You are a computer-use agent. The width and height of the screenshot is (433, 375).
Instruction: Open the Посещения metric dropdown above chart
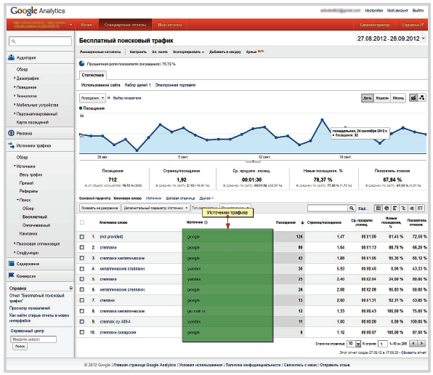click(x=92, y=98)
